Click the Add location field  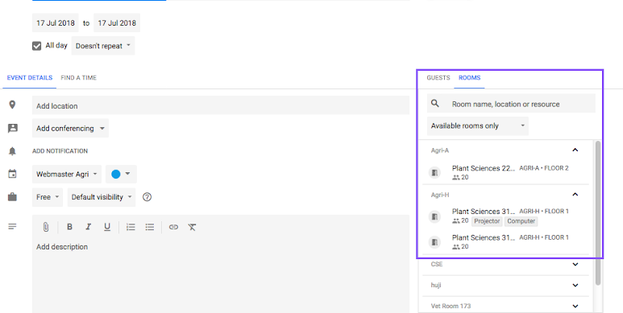(221, 105)
